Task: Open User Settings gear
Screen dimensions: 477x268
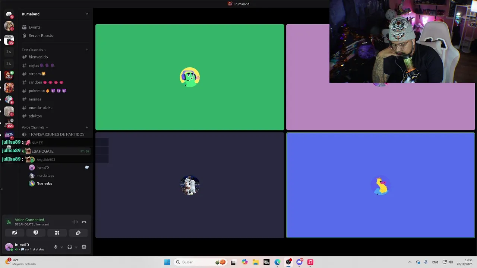Action: (84, 247)
